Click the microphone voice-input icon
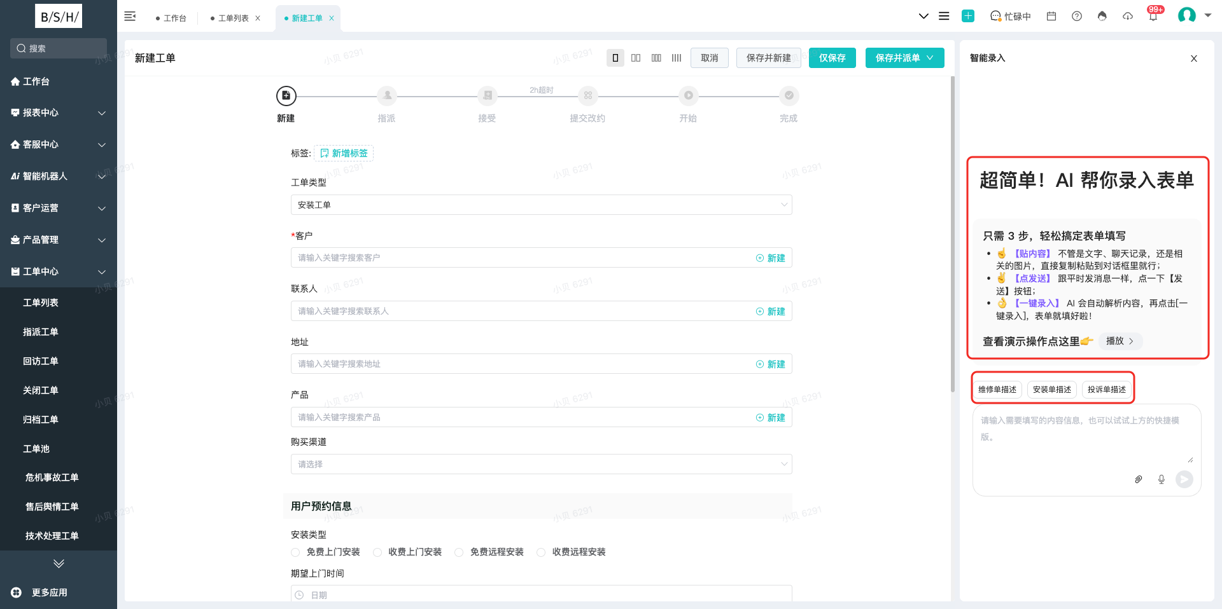The image size is (1222, 609). click(x=1162, y=479)
